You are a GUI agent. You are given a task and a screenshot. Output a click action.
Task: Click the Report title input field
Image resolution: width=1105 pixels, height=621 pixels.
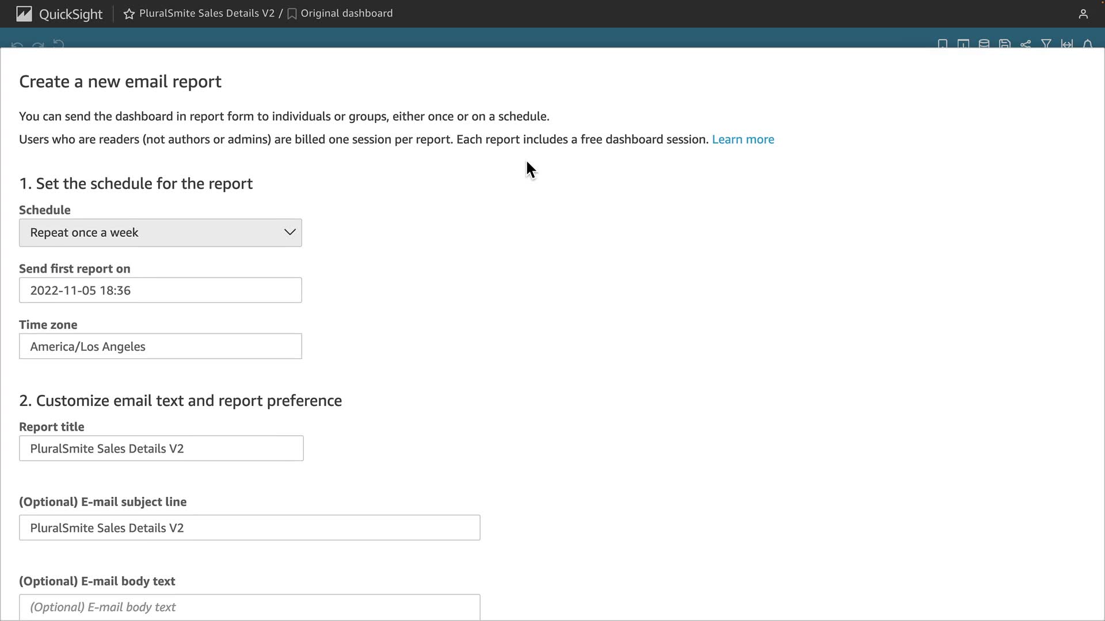click(x=161, y=448)
